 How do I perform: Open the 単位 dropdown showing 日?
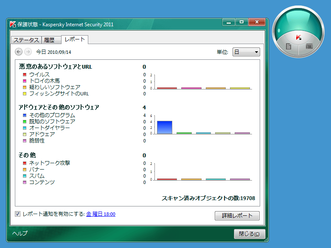(x=246, y=52)
